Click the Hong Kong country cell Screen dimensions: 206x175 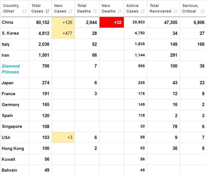(13, 148)
